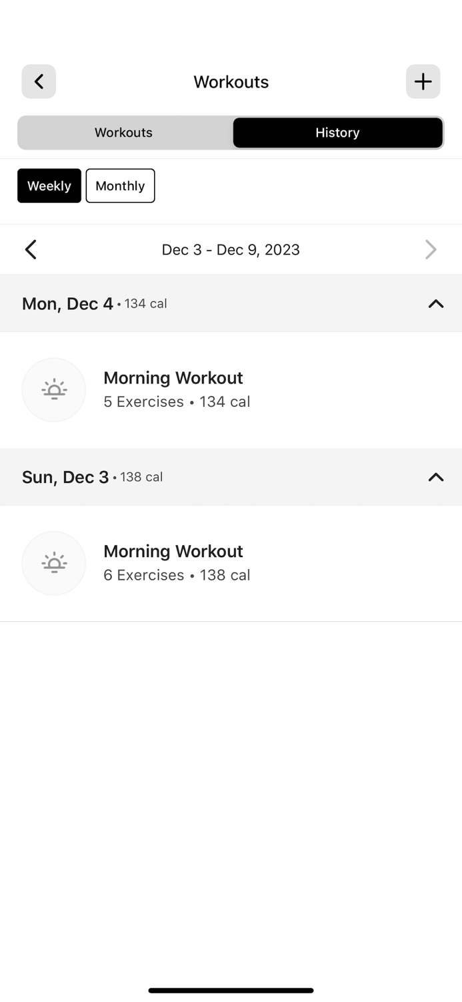Expand the date navigation left arrow control
The image size is (462, 1002).
point(31,249)
